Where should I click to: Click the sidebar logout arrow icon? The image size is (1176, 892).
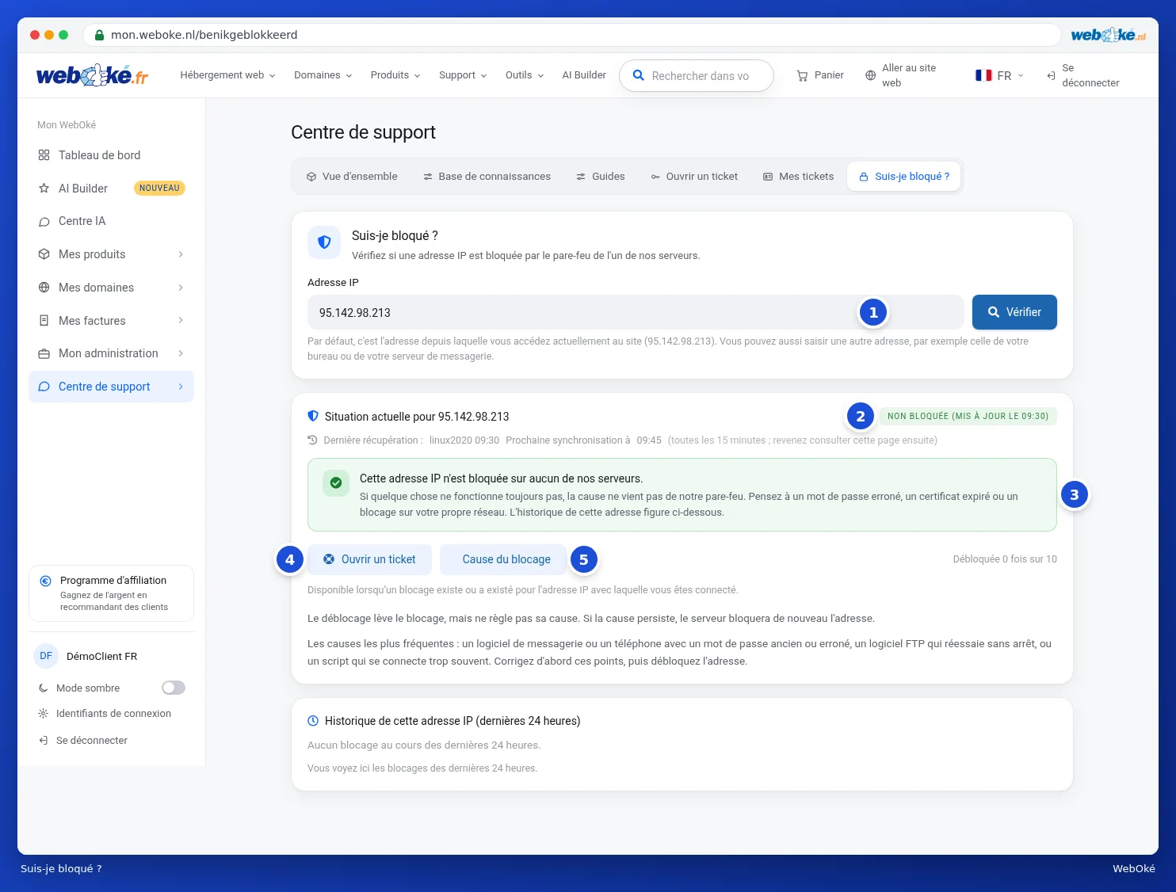click(x=43, y=741)
